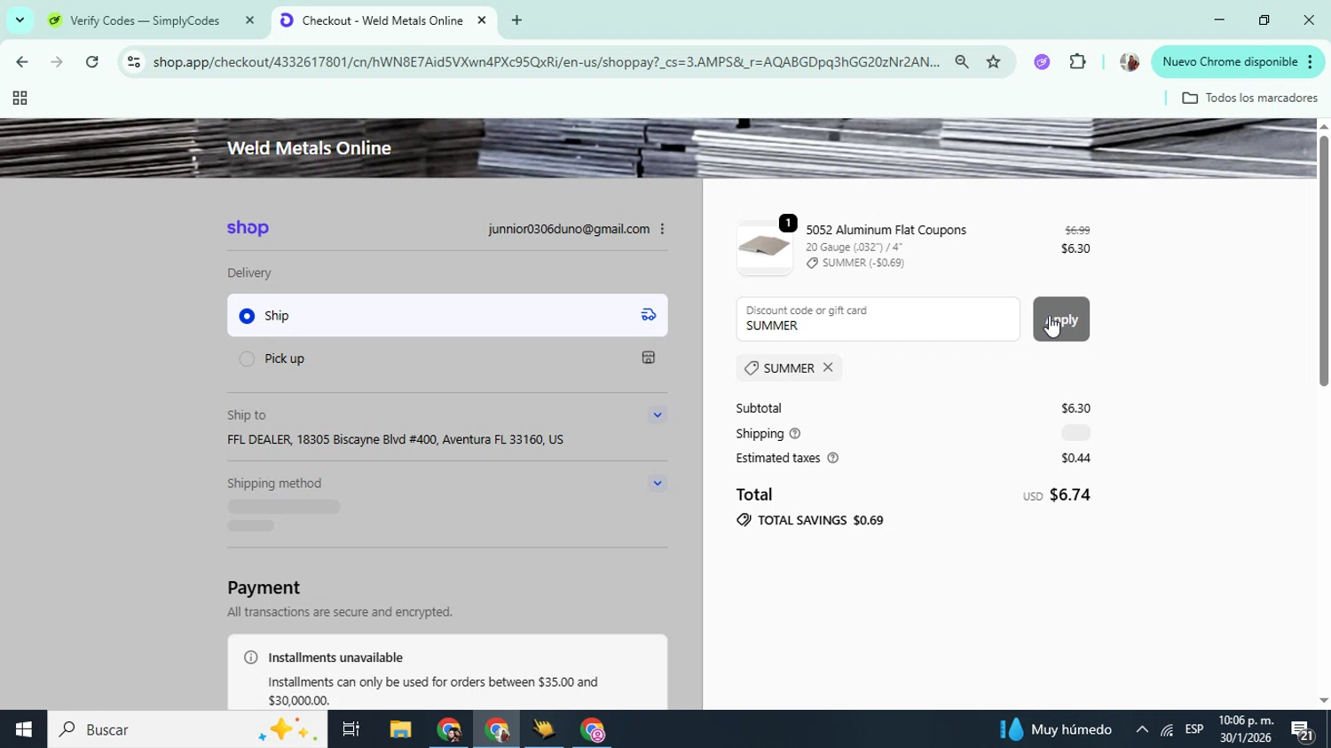
Task: Show hidden system tray icons
Action: point(1141,729)
